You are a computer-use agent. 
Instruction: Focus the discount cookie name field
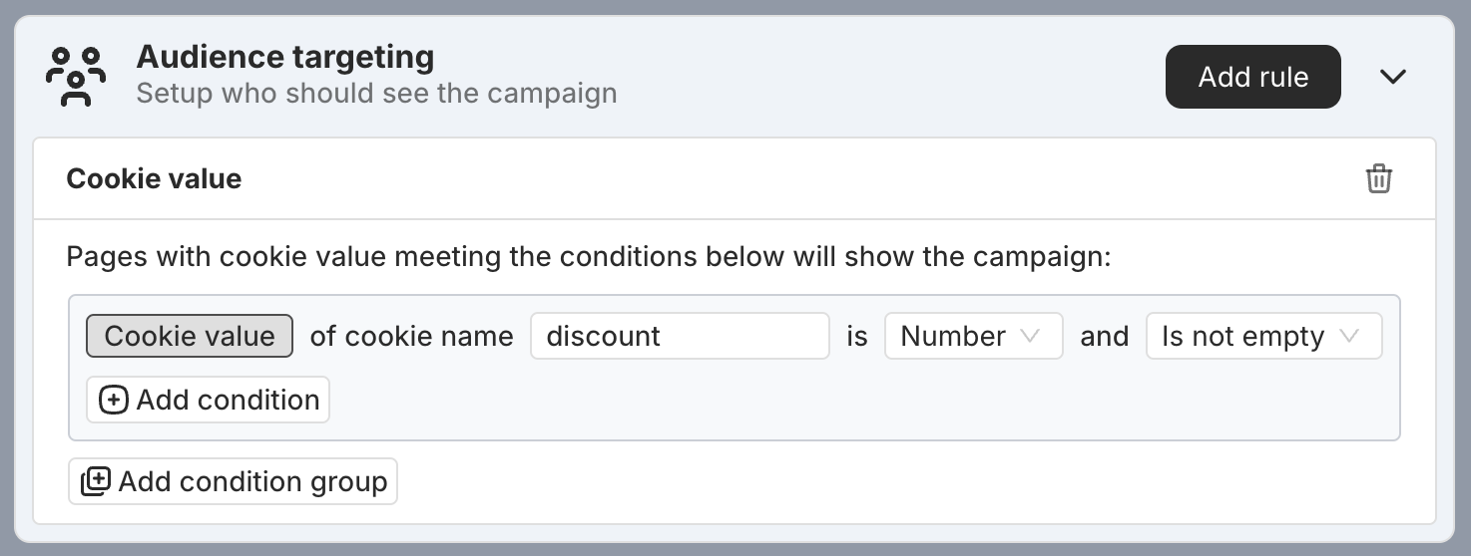(x=680, y=336)
